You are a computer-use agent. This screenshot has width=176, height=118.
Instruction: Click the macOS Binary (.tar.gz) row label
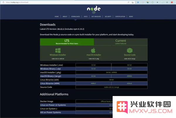[x=51, y=76]
